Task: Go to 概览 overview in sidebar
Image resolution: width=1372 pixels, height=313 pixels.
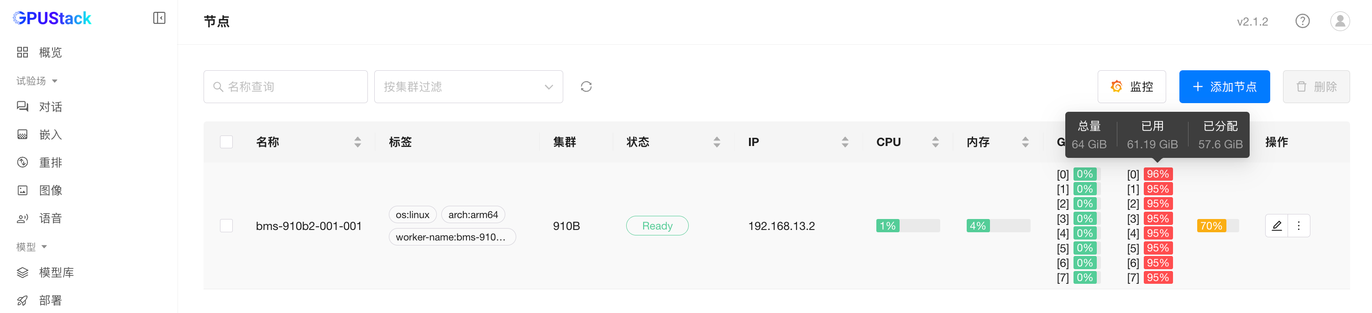Action: tap(50, 53)
